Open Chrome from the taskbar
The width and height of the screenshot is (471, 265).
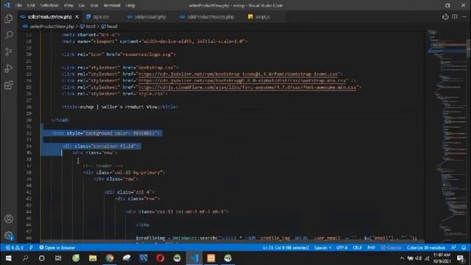pyautogui.click(x=110, y=258)
